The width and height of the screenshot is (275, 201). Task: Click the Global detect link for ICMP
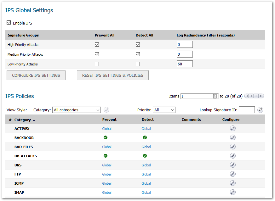point(146,183)
